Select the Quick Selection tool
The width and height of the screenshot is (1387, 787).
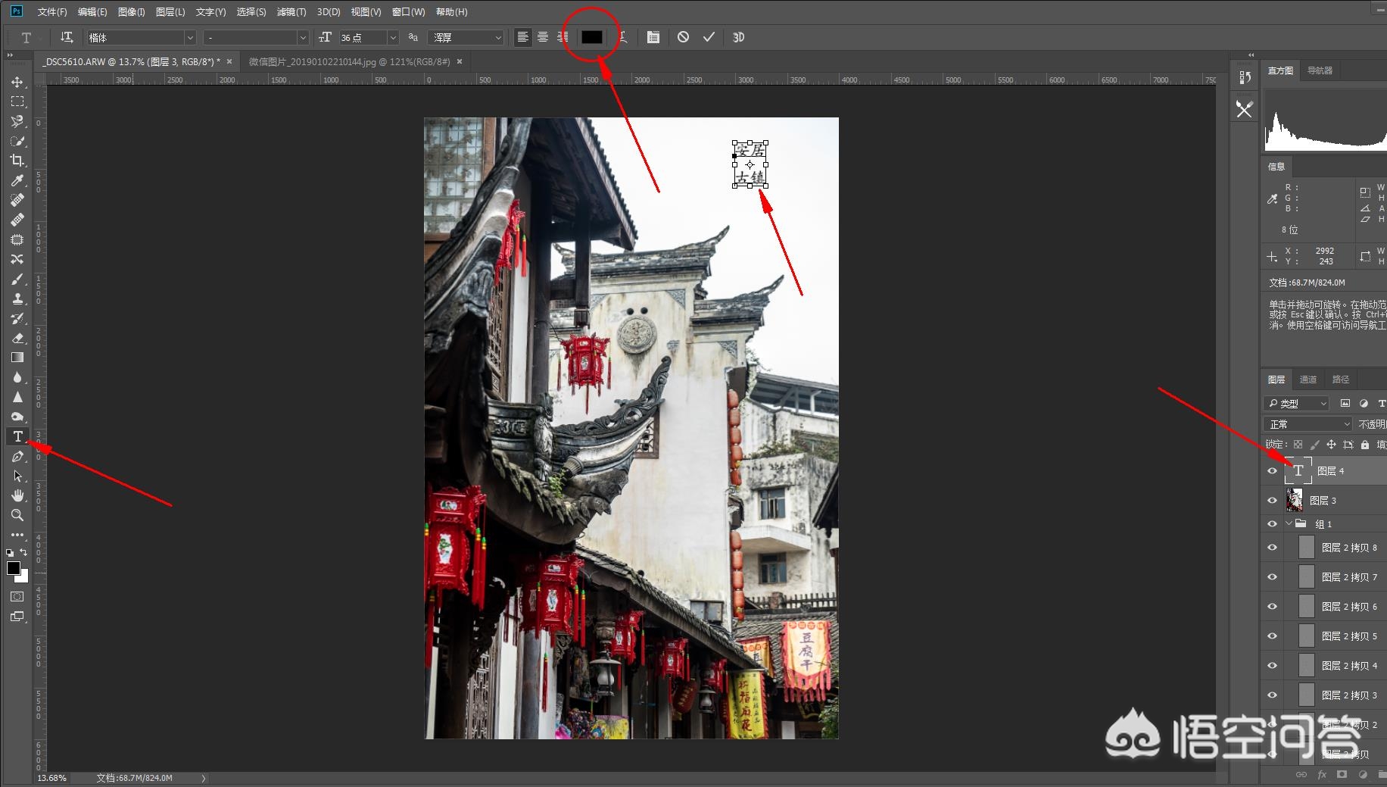coord(17,141)
